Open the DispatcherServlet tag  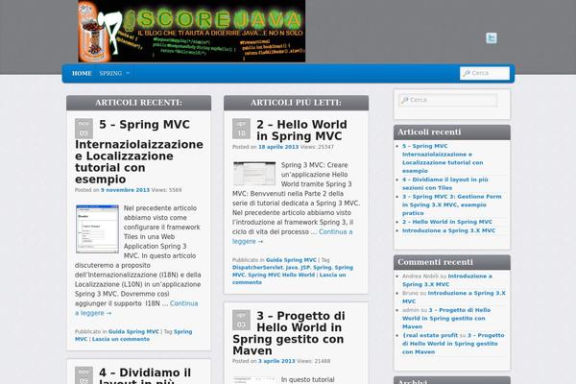click(x=257, y=268)
